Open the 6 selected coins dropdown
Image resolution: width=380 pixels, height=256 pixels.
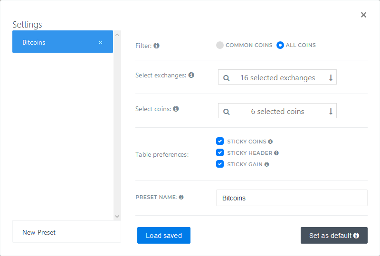tap(277, 111)
